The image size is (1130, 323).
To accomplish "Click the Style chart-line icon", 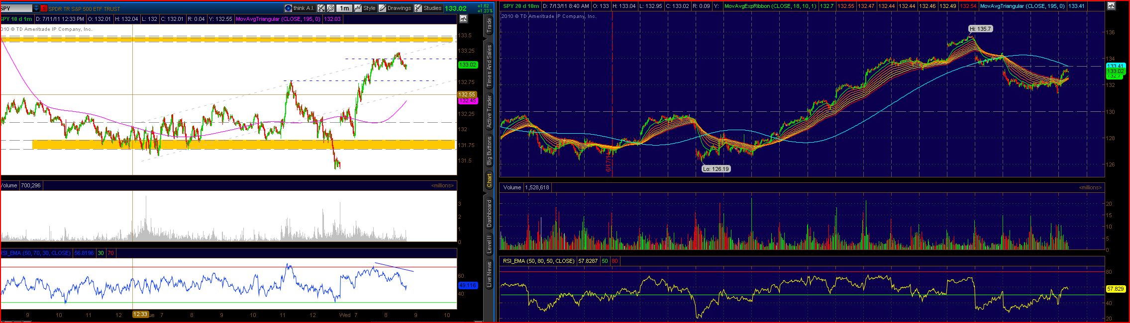I will pyautogui.click(x=358, y=8).
